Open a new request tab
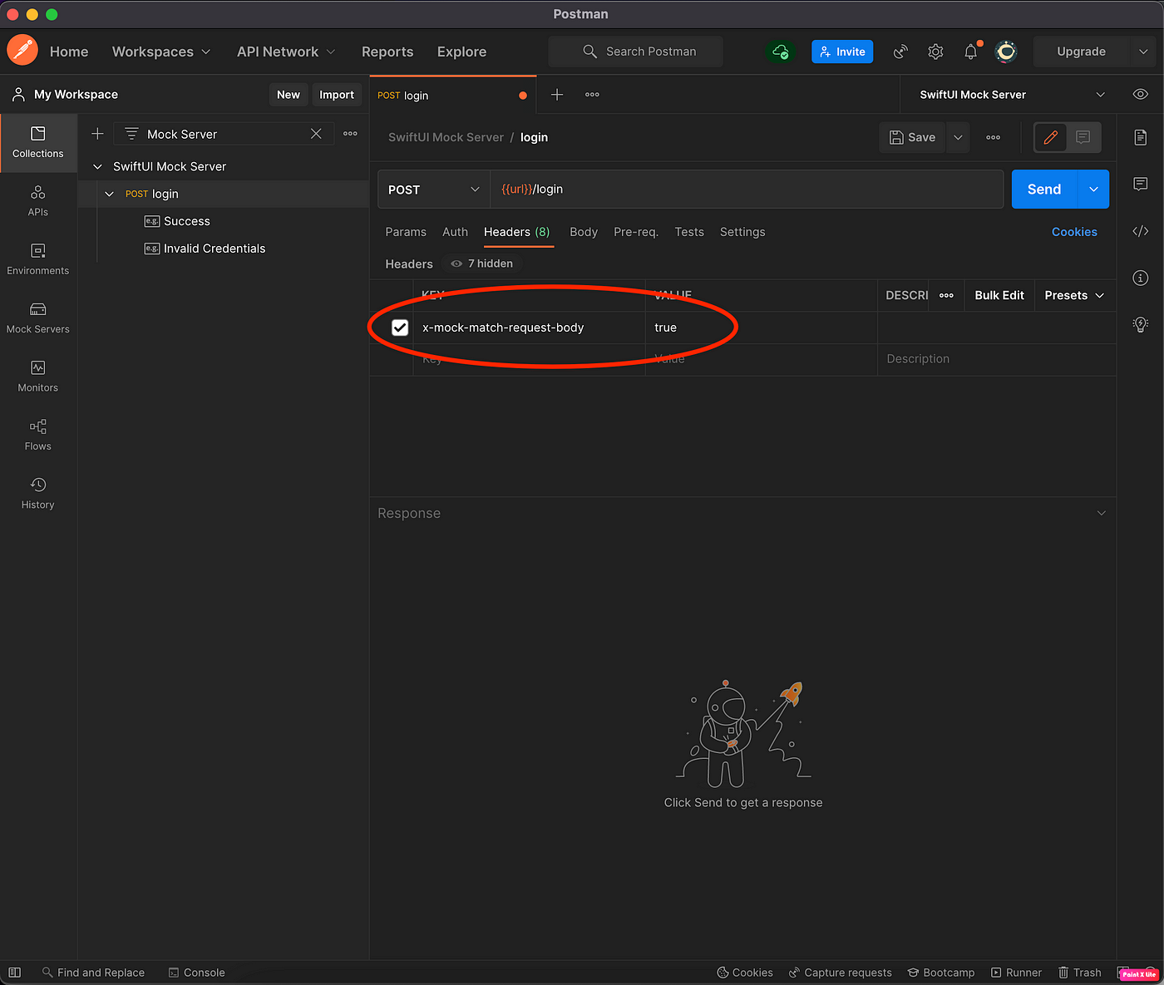 pyautogui.click(x=557, y=95)
